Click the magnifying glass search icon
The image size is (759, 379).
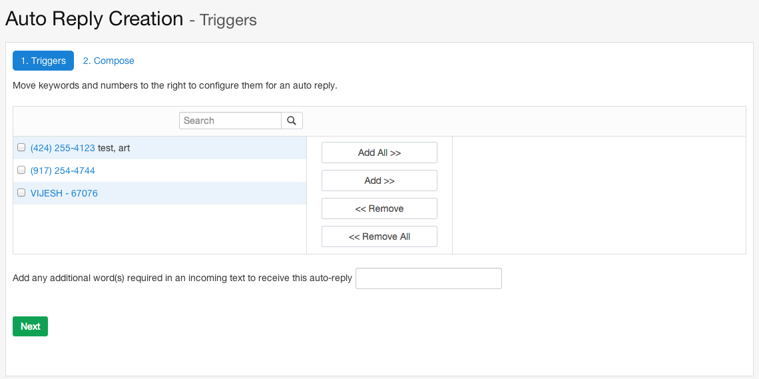(292, 121)
